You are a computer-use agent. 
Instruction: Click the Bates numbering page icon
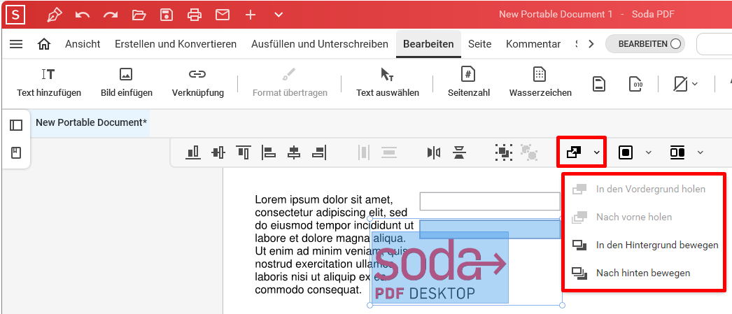coord(636,85)
